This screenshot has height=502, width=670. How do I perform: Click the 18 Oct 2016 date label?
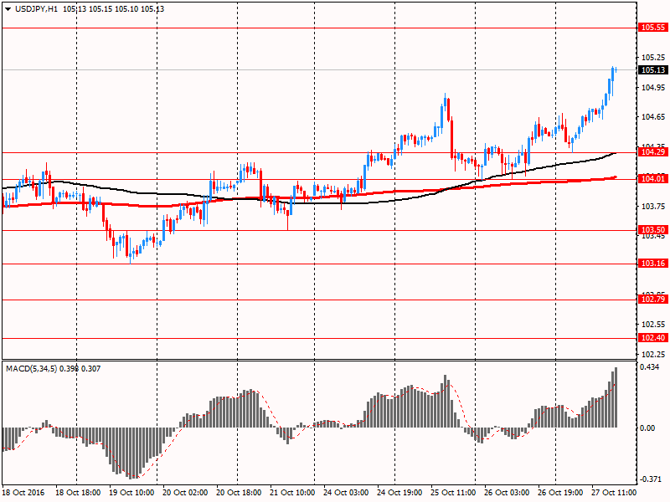click(x=23, y=493)
